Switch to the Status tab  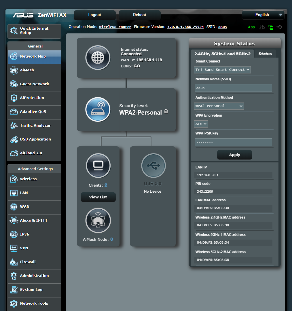pos(265,54)
